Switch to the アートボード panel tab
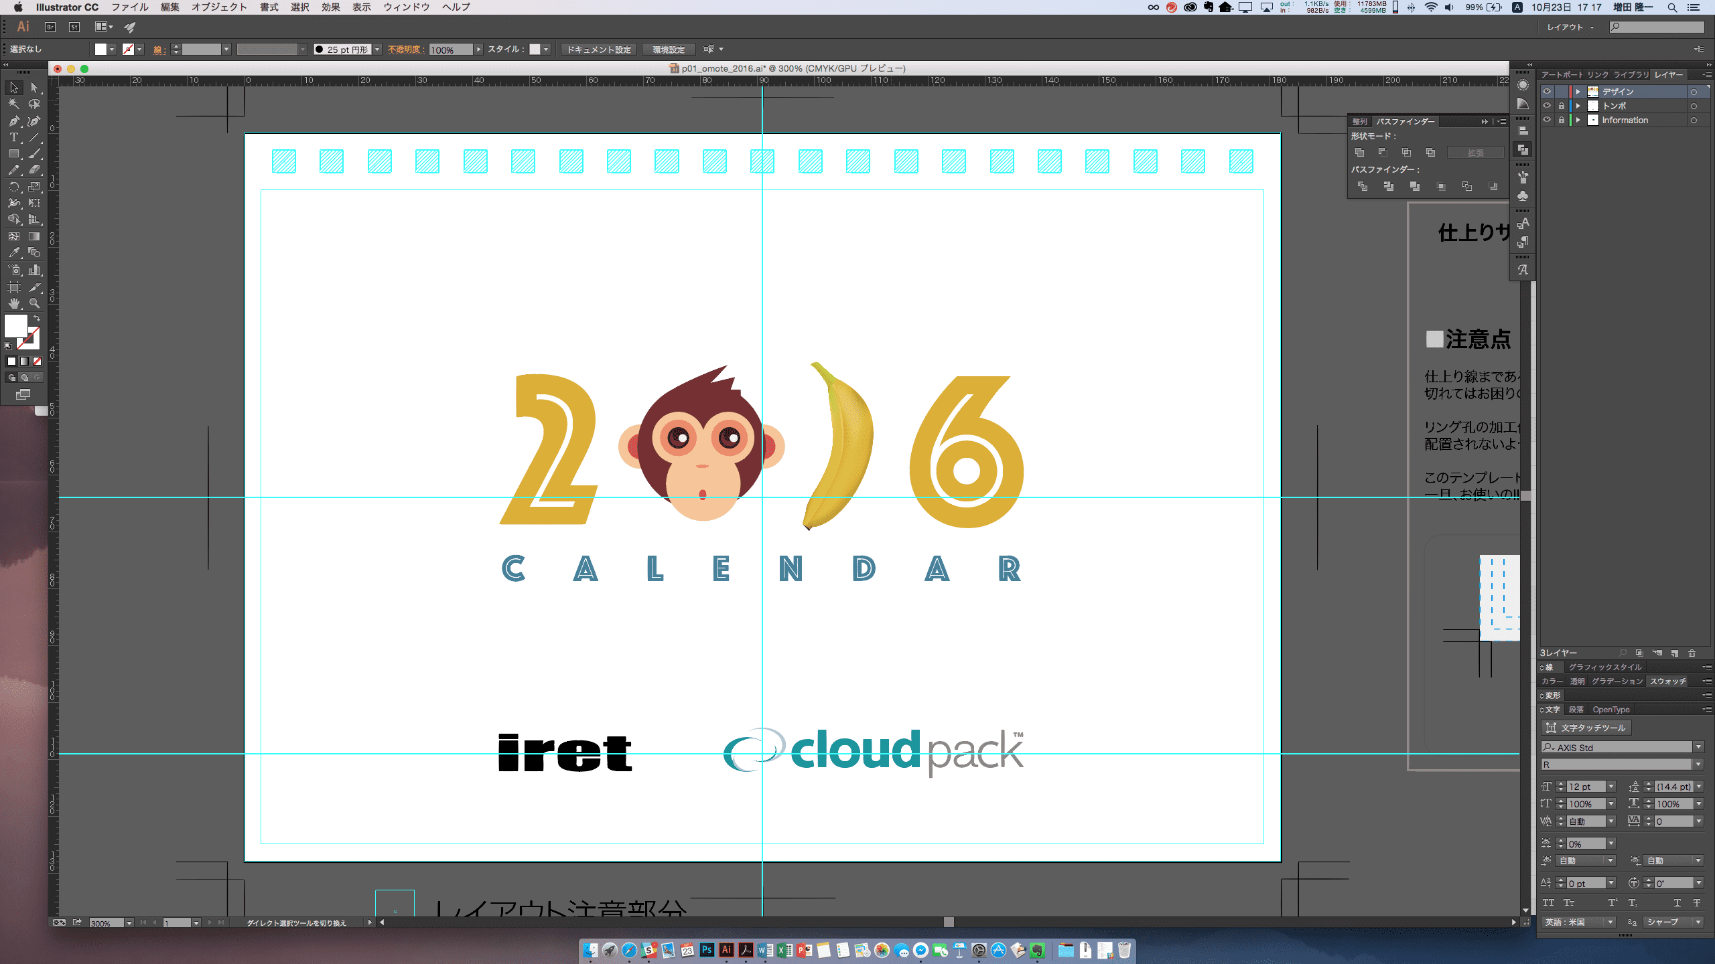 click(1561, 75)
